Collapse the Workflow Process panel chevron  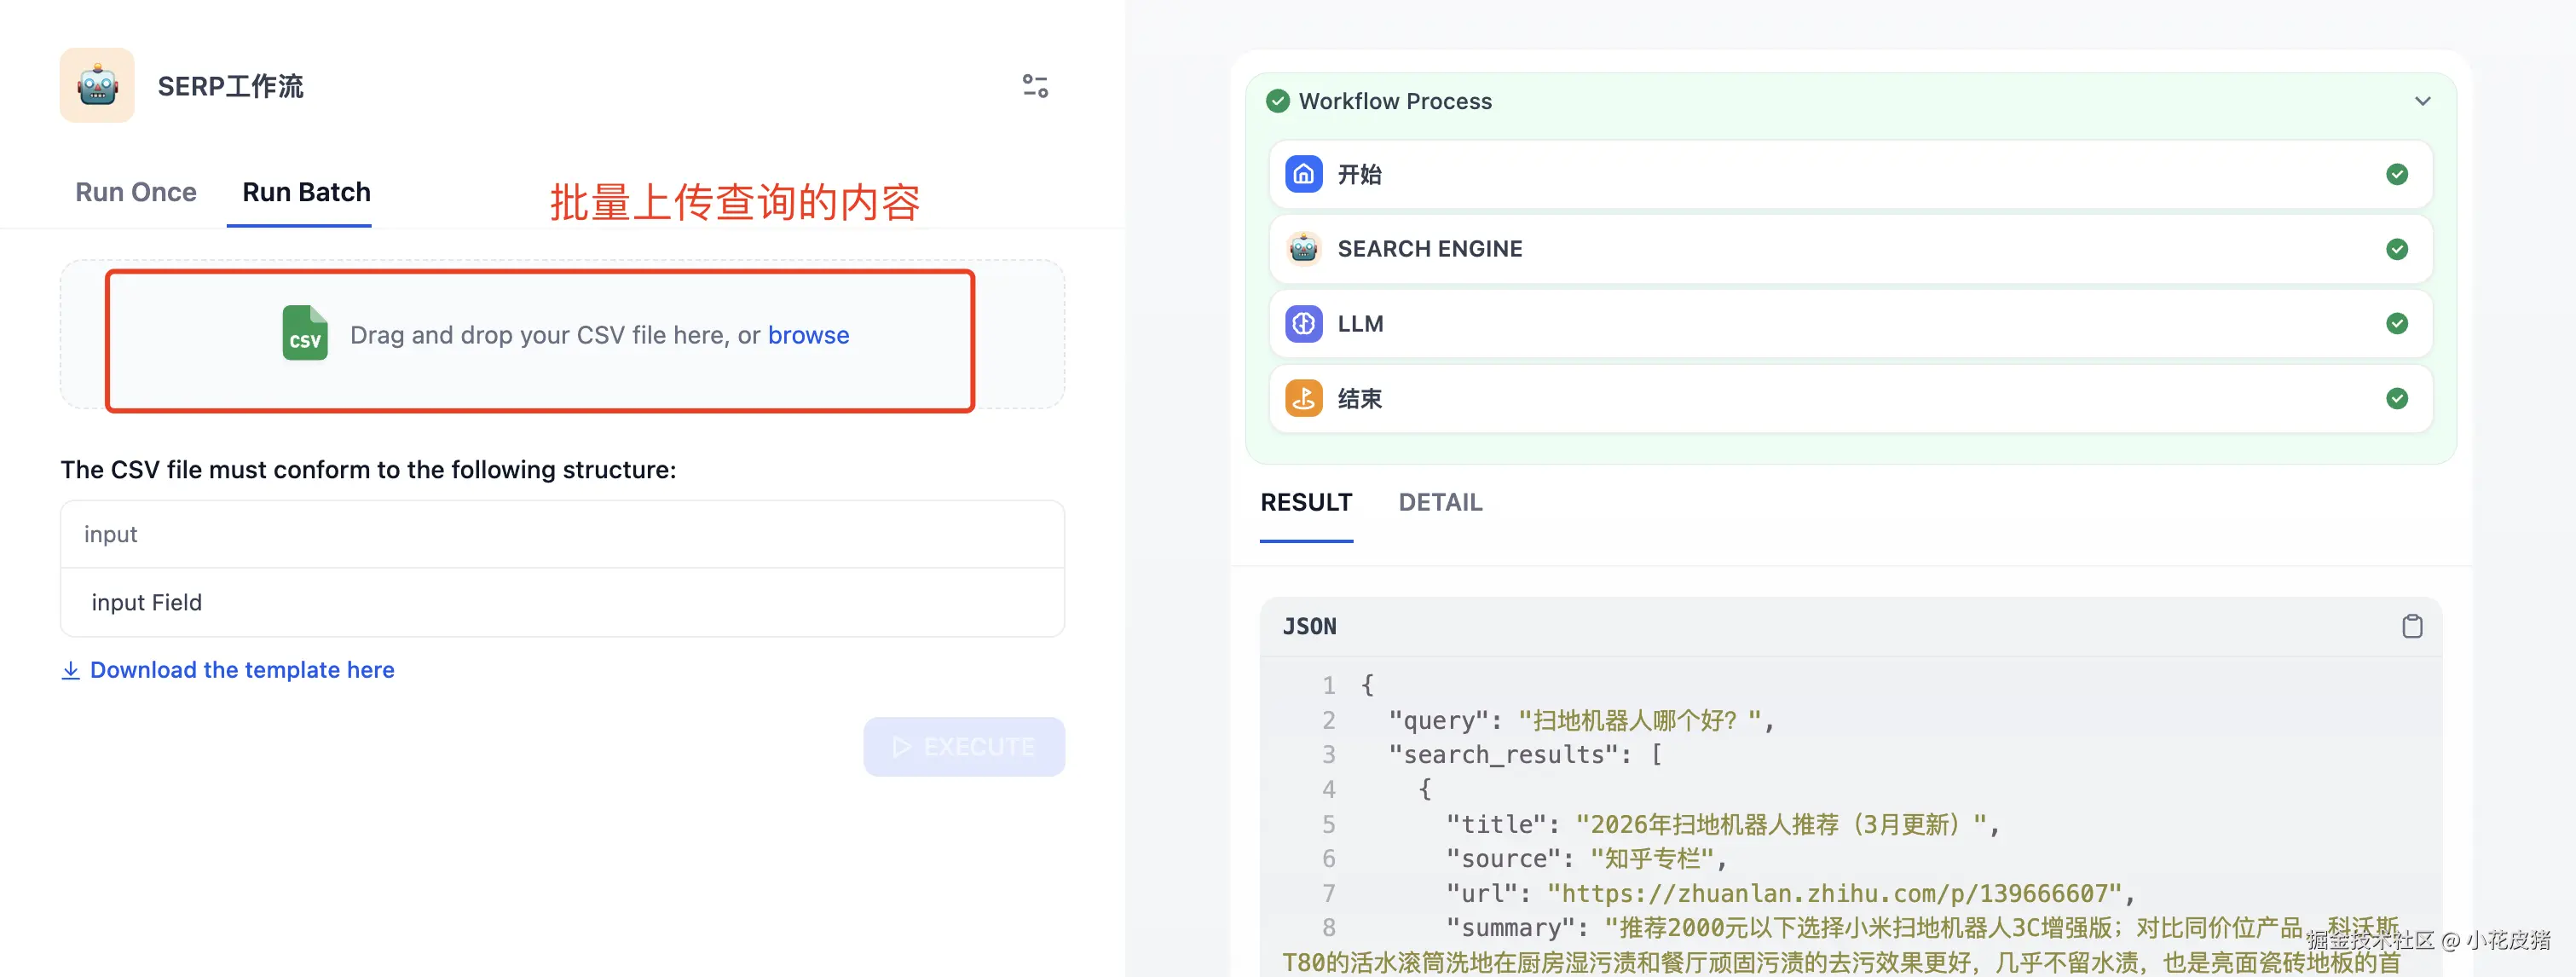point(2422,101)
